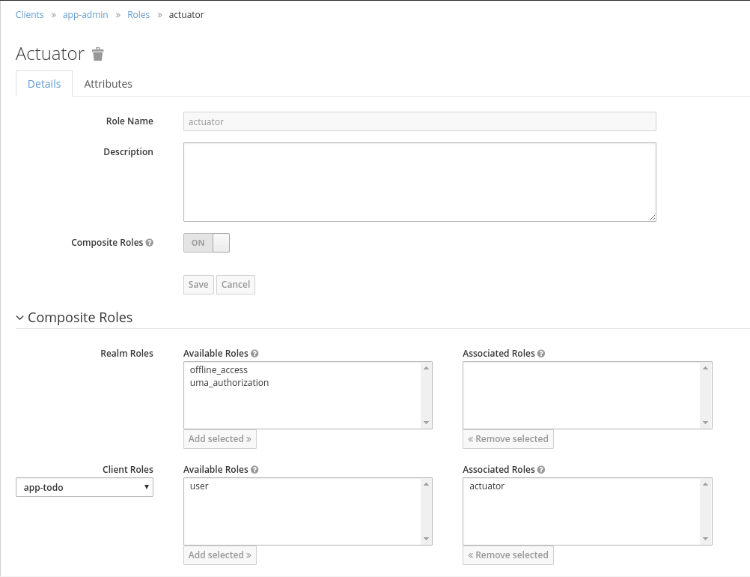Image resolution: width=750 pixels, height=577 pixels.
Task: Select uma_authorization realm role
Action: point(229,382)
